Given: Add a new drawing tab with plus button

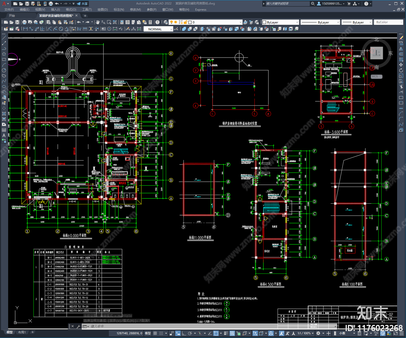Looking at the screenshot, I should 85,16.
